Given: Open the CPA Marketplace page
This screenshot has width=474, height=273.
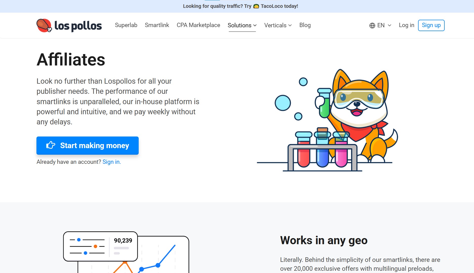Looking at the screenshot, I should click(198, 25).
